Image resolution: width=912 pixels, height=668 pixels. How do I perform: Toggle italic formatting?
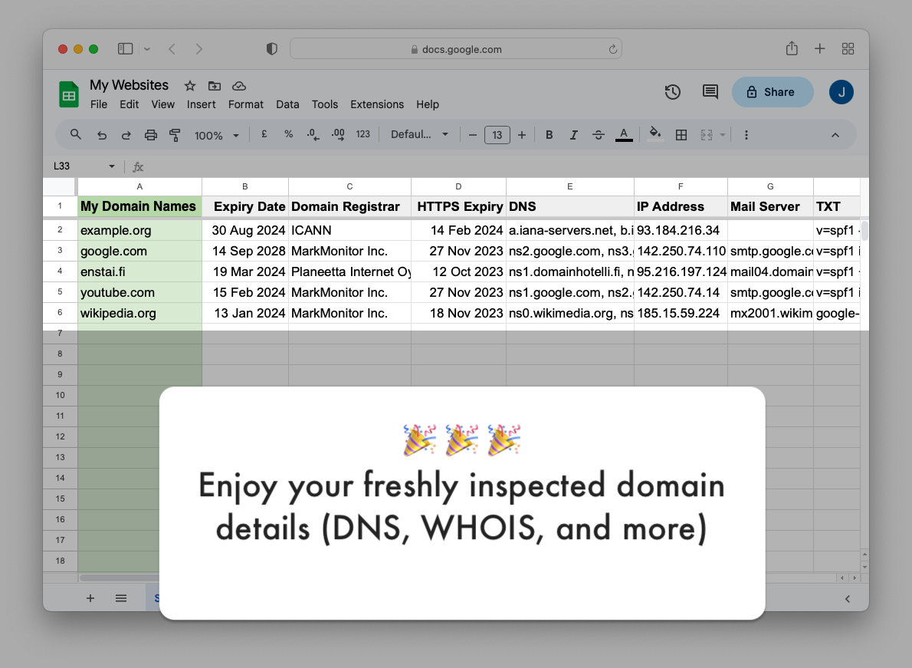click(573, 135)
